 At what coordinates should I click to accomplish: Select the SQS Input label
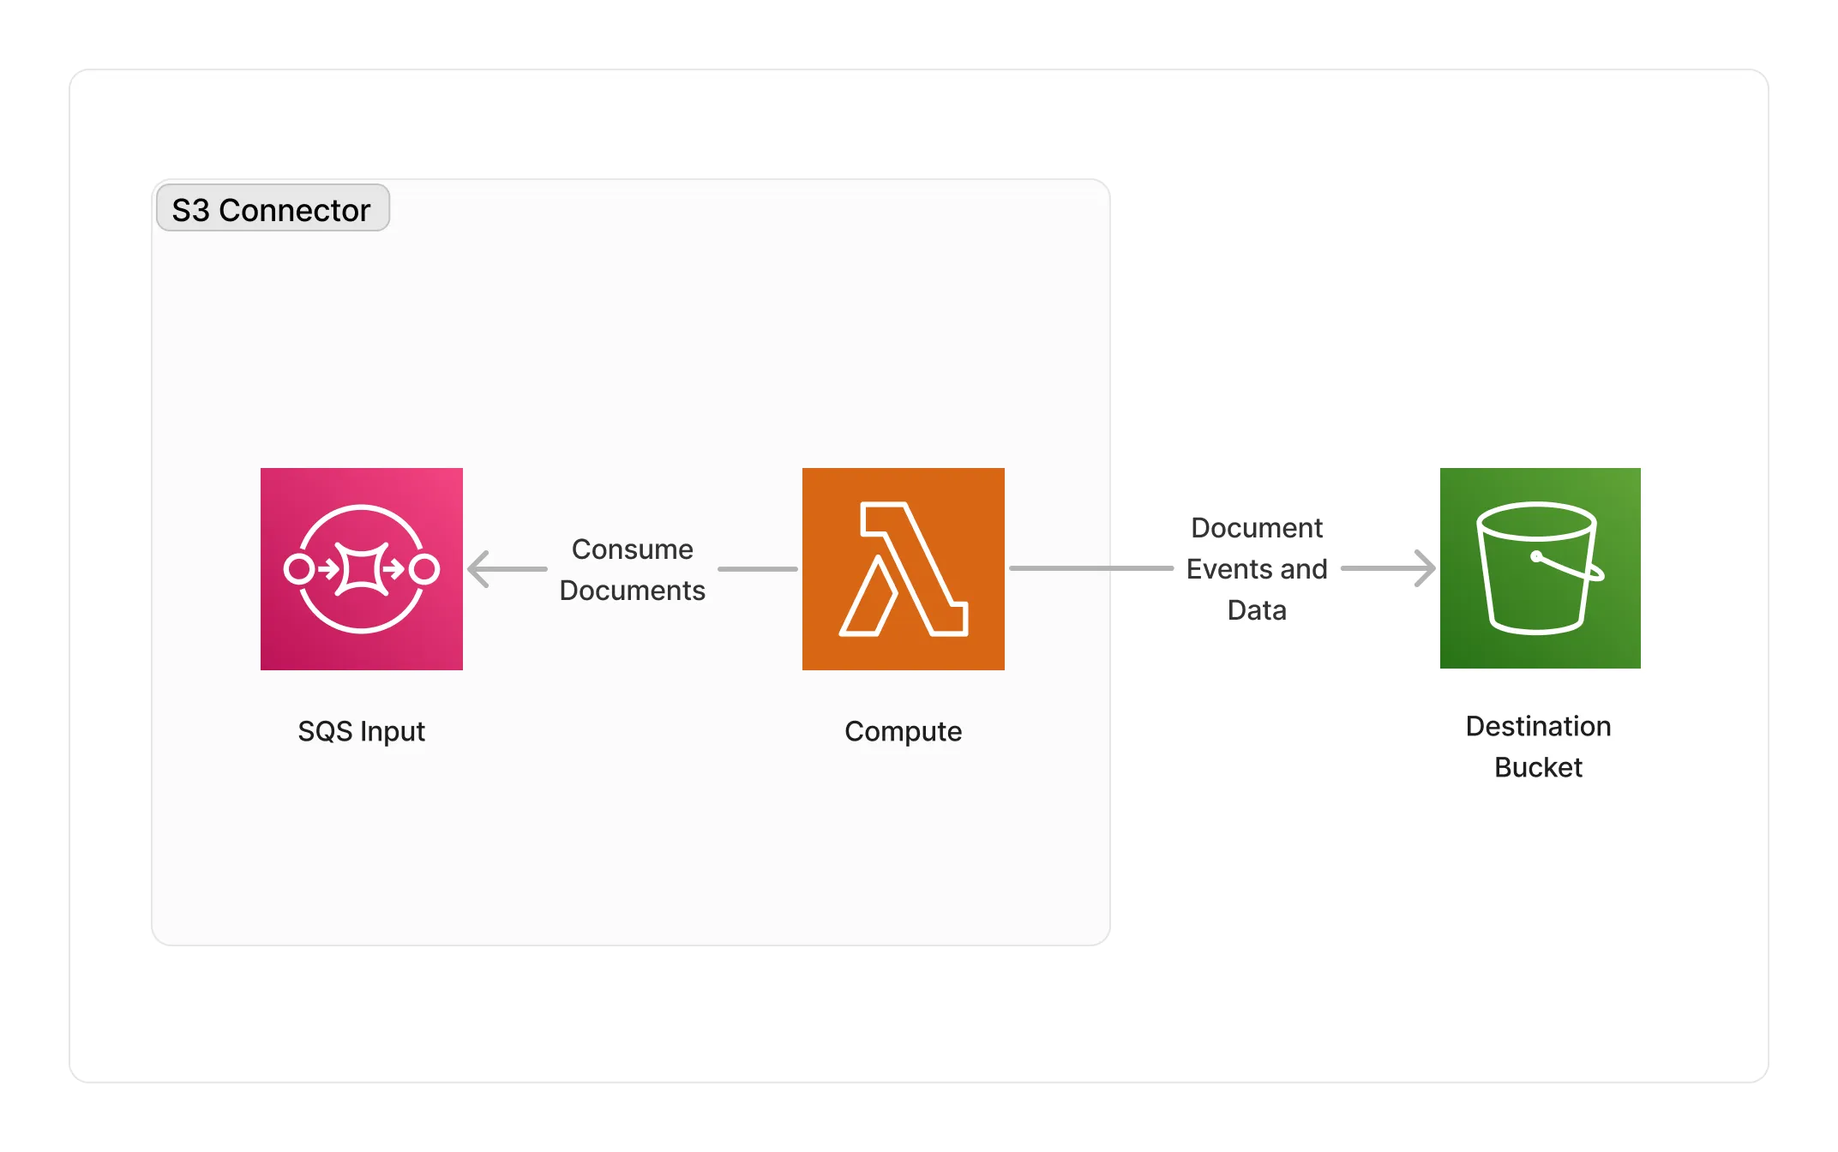coord(362,731)
